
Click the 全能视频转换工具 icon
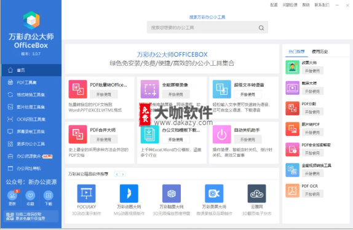point(293,170)
